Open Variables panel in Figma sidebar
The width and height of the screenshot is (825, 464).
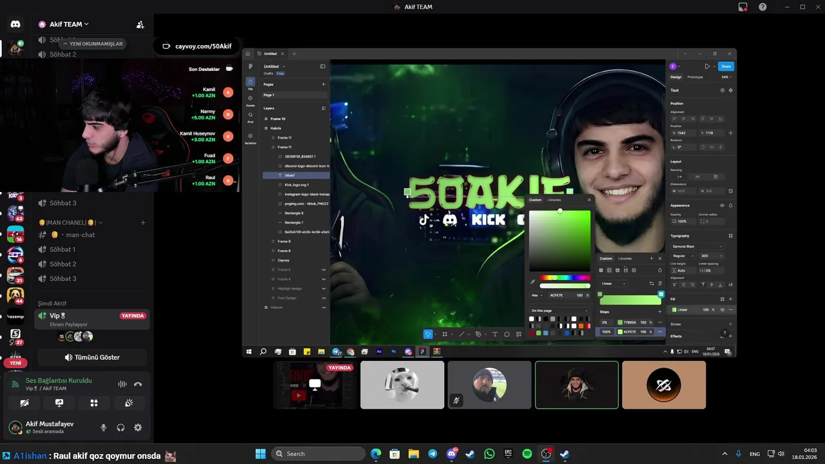[250, 138]
